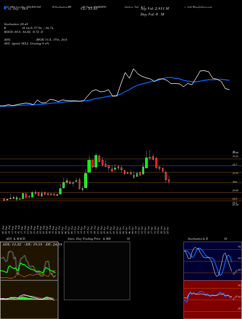Select the (MGR) 11.3, 19.6, 24.6 values
Viewport: 242px width, 319px height.
(51, 40)
